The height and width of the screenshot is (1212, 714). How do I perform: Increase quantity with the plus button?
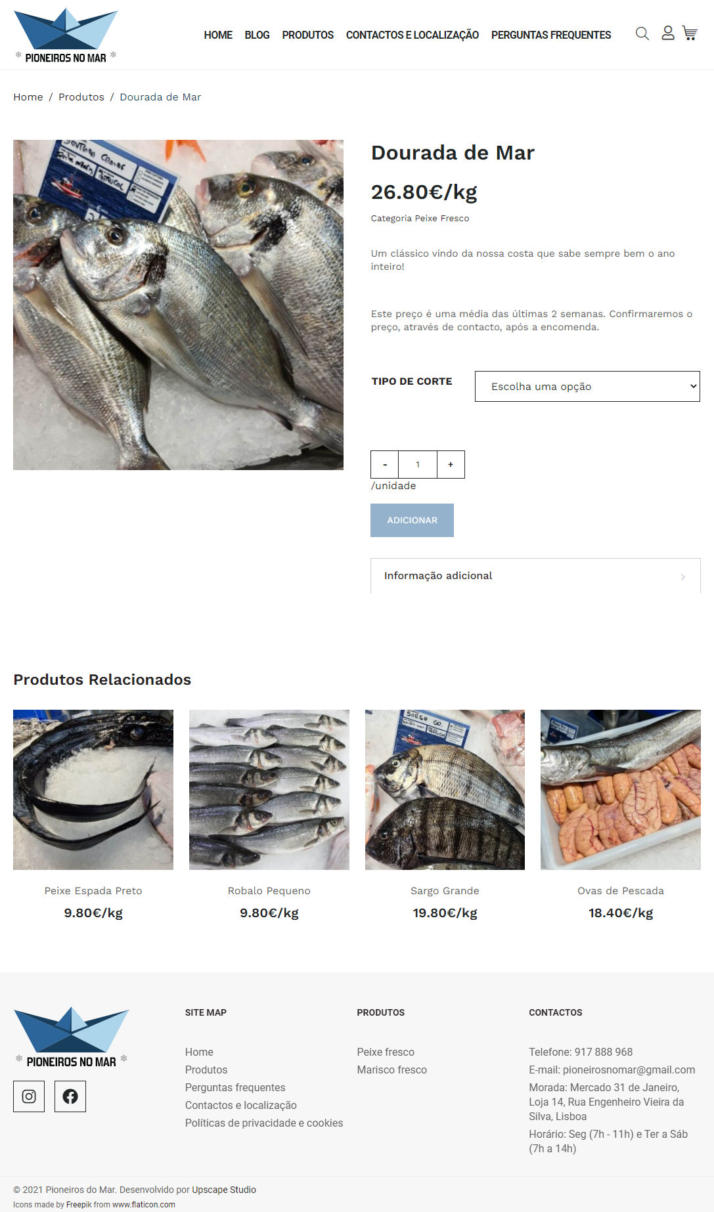451,464
